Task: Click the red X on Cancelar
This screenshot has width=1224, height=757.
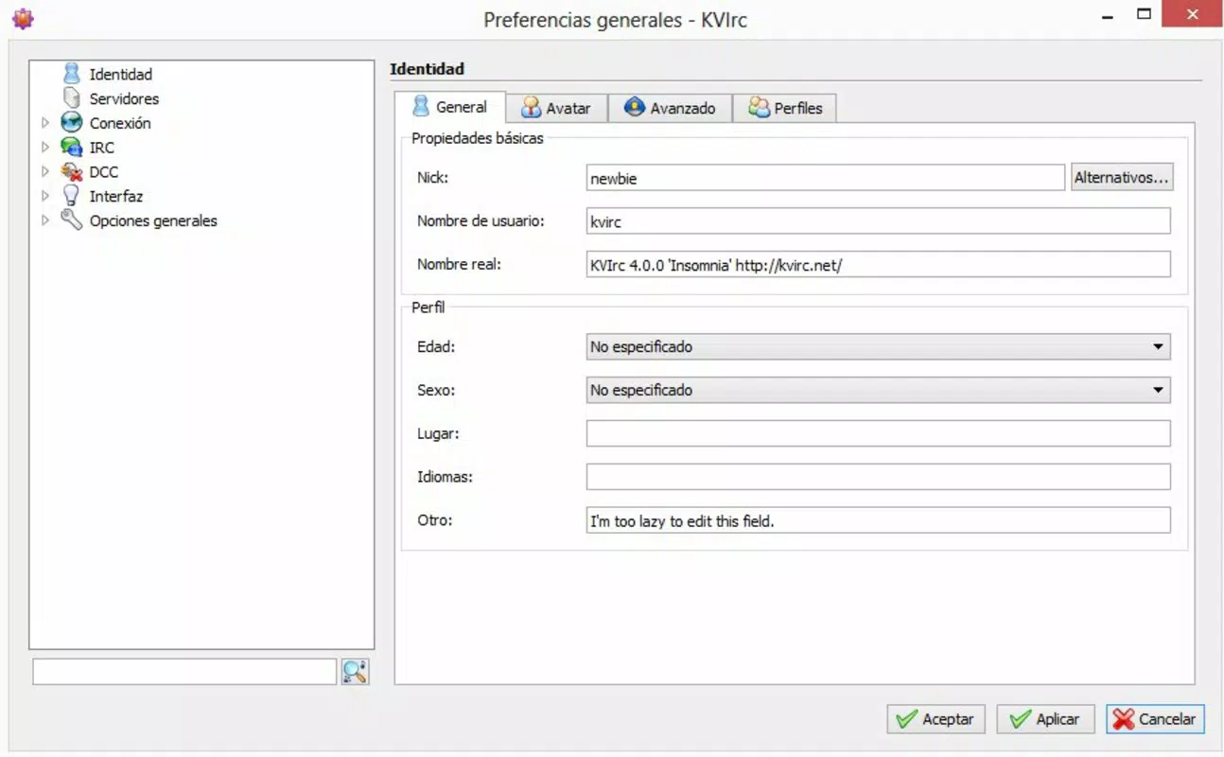Action: click(x=1124, y=719)
